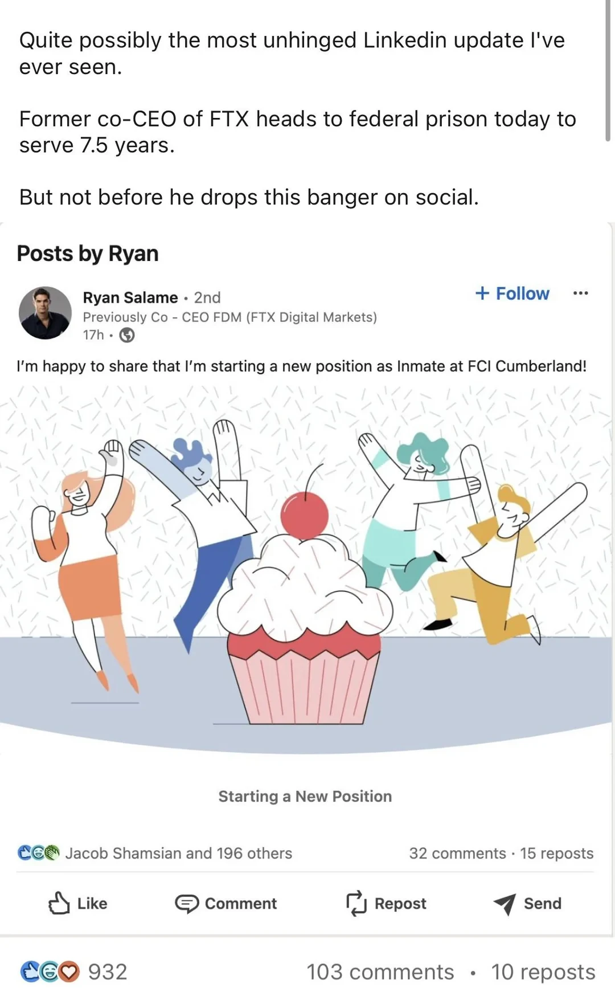Open the 32 comments link

(457, 853)
